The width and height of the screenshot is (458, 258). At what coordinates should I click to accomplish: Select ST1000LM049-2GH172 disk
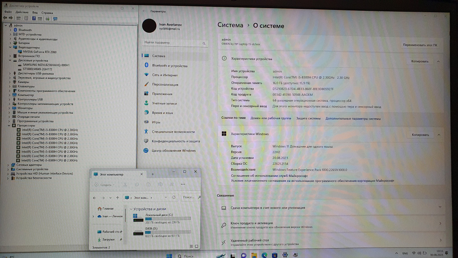(38, 69)
